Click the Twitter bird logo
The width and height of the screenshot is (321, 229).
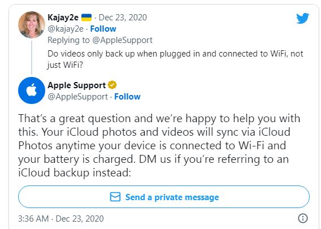(302, 19)
